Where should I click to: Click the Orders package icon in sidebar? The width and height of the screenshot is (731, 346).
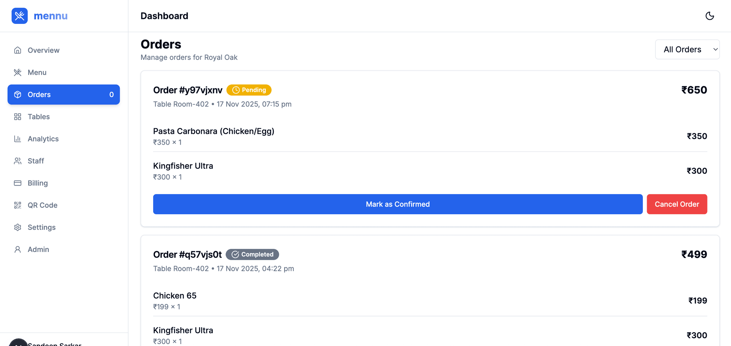(18, 94)
